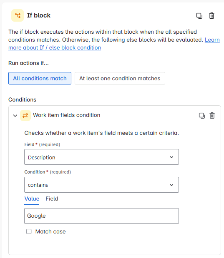Click the Description dropdown chevron arrow
The image size is (224, 258).
[x=171, y=157]
